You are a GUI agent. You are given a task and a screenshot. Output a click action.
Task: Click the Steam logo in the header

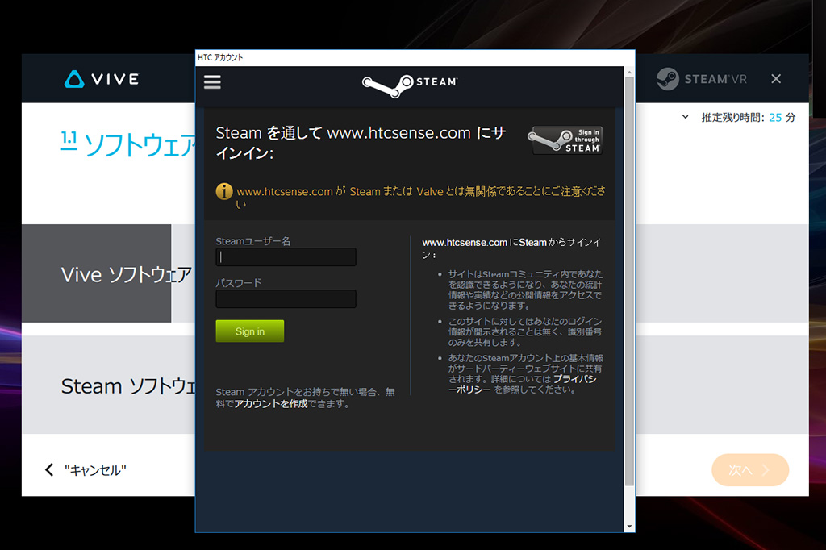click(410, 85)
